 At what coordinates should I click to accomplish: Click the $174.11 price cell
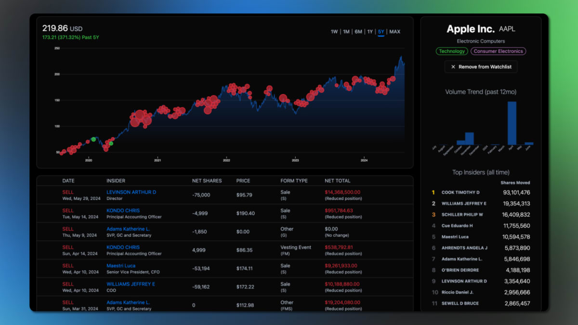point(245,269)
